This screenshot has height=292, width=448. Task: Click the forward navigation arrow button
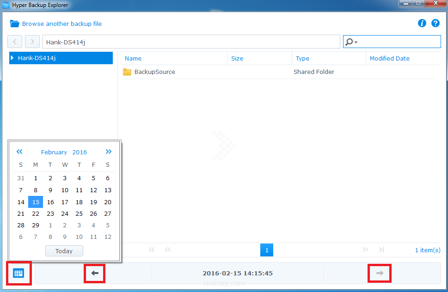click(32, 42)
